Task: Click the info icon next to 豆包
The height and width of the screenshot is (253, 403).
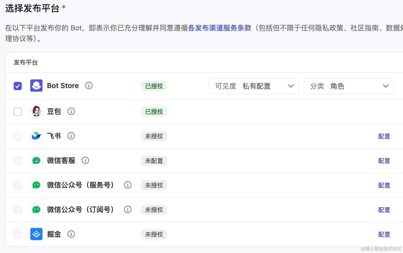Action: [x=71, y=111]
